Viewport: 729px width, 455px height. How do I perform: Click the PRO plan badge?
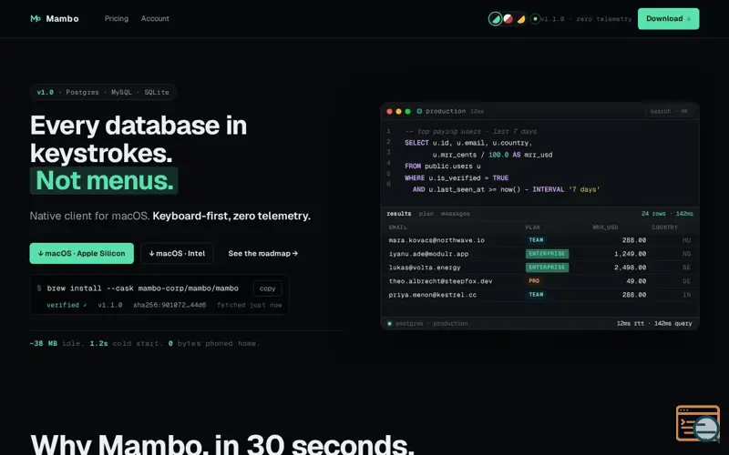tap(534, 281)
